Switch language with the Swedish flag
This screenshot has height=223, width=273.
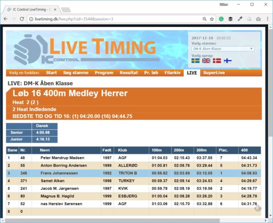pos(195,60)
